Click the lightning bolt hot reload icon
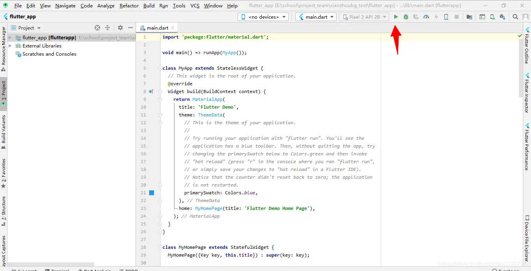 [436, 17]
